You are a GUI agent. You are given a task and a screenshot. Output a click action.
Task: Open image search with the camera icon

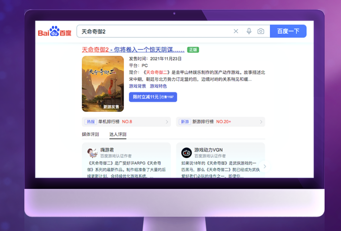click(261, 31)
